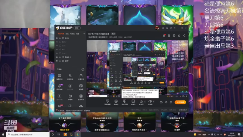Image resolution: width=243 pixels, height=137 pixels.
Task: Download the 虚拟形象 tool
Action: click(x=59, y=97)
